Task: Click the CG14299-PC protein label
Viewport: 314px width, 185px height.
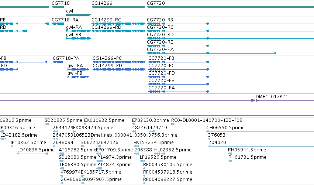Action: [107, 58]
